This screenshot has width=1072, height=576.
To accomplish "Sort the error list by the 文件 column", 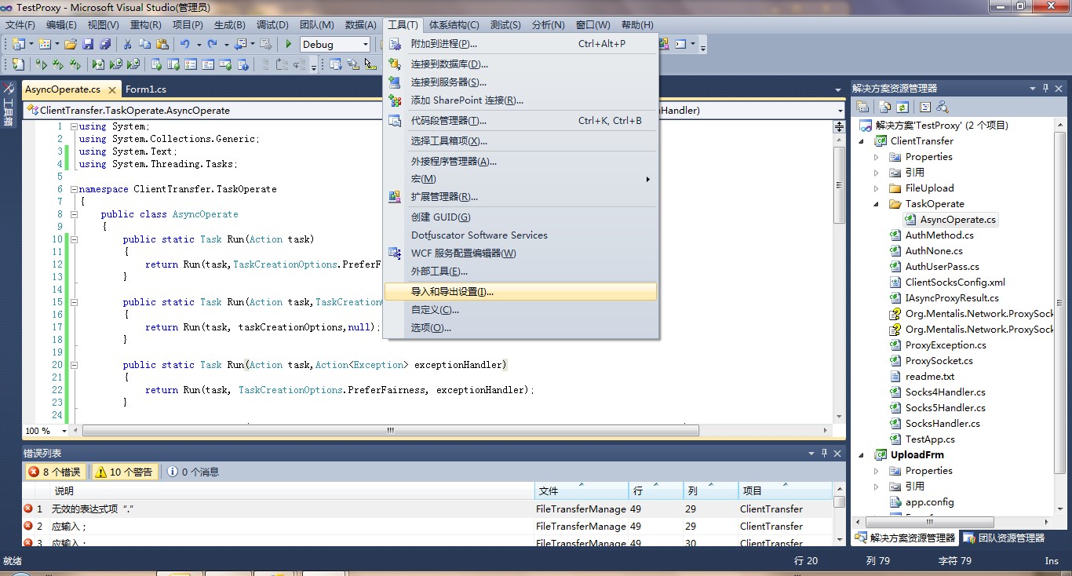I will tap(582, 490).
